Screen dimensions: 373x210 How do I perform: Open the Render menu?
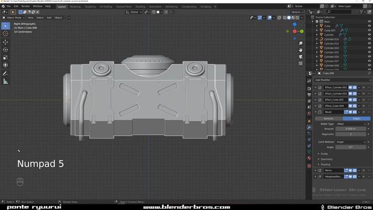pos(26,6)
